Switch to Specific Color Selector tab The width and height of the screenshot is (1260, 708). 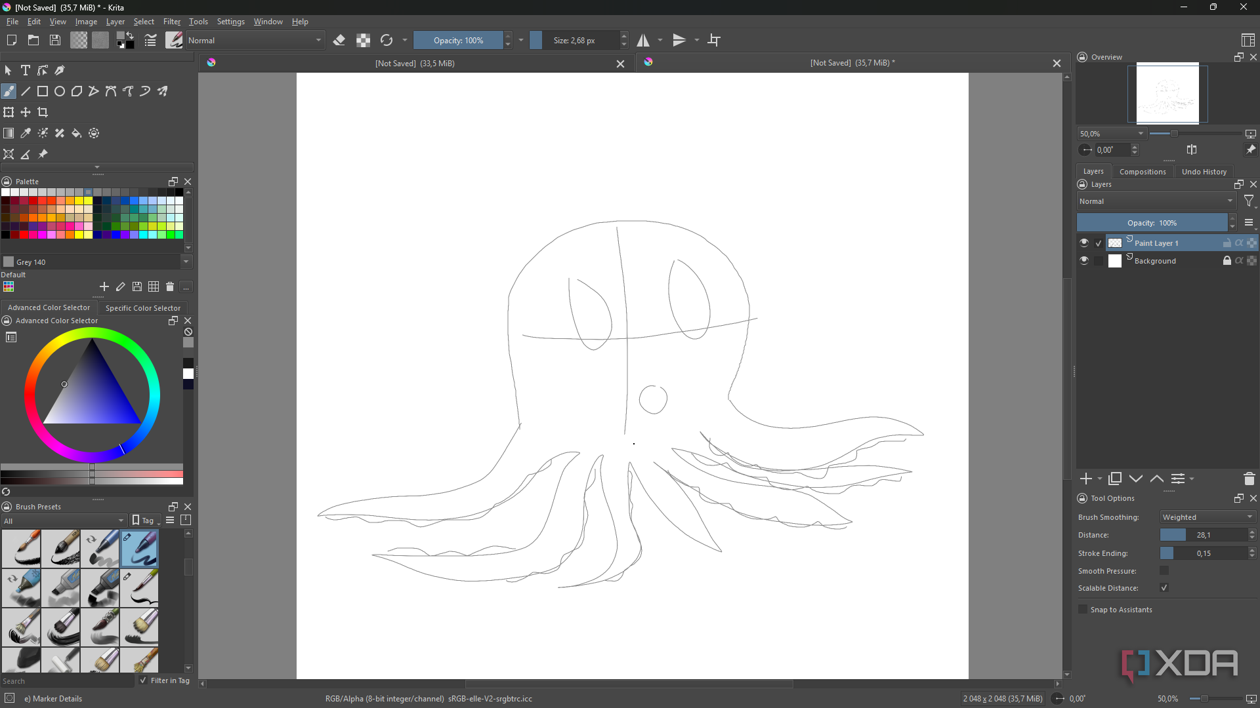tap(142, 308)
